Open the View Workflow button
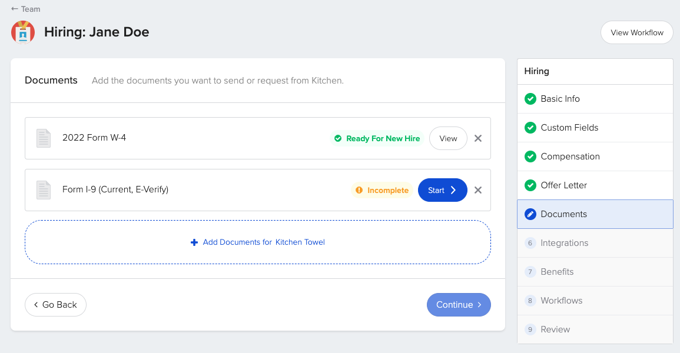The image size is (680, 353). 636,32
